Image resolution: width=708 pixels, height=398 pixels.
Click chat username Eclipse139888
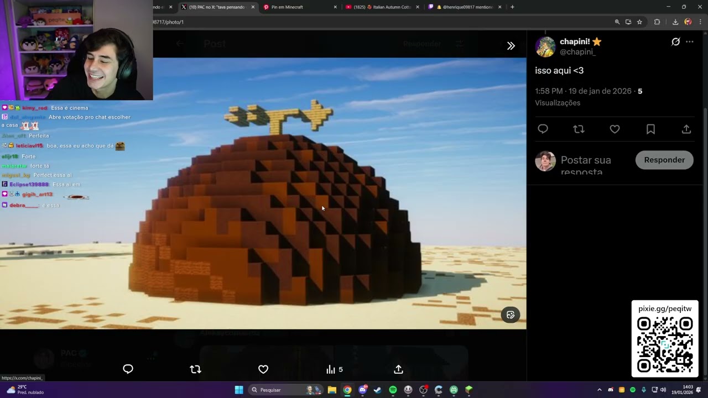[x=29, y=185]
